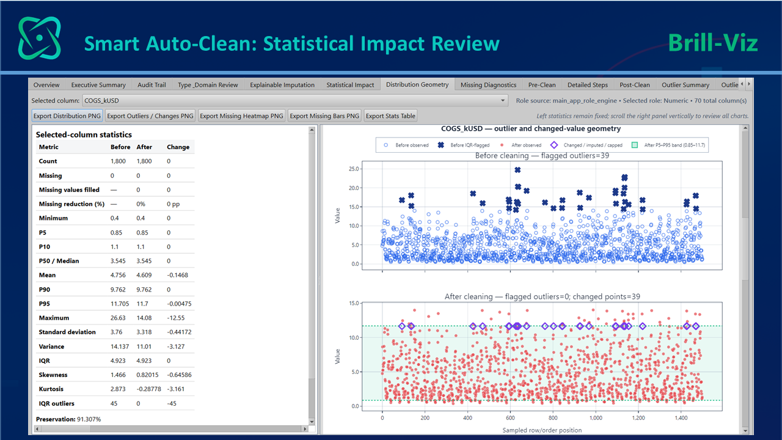Click 'Sampled row/order position' axis label
This screenshot has width=782, height=440.
pyautogui.click(x=542, y=430)
